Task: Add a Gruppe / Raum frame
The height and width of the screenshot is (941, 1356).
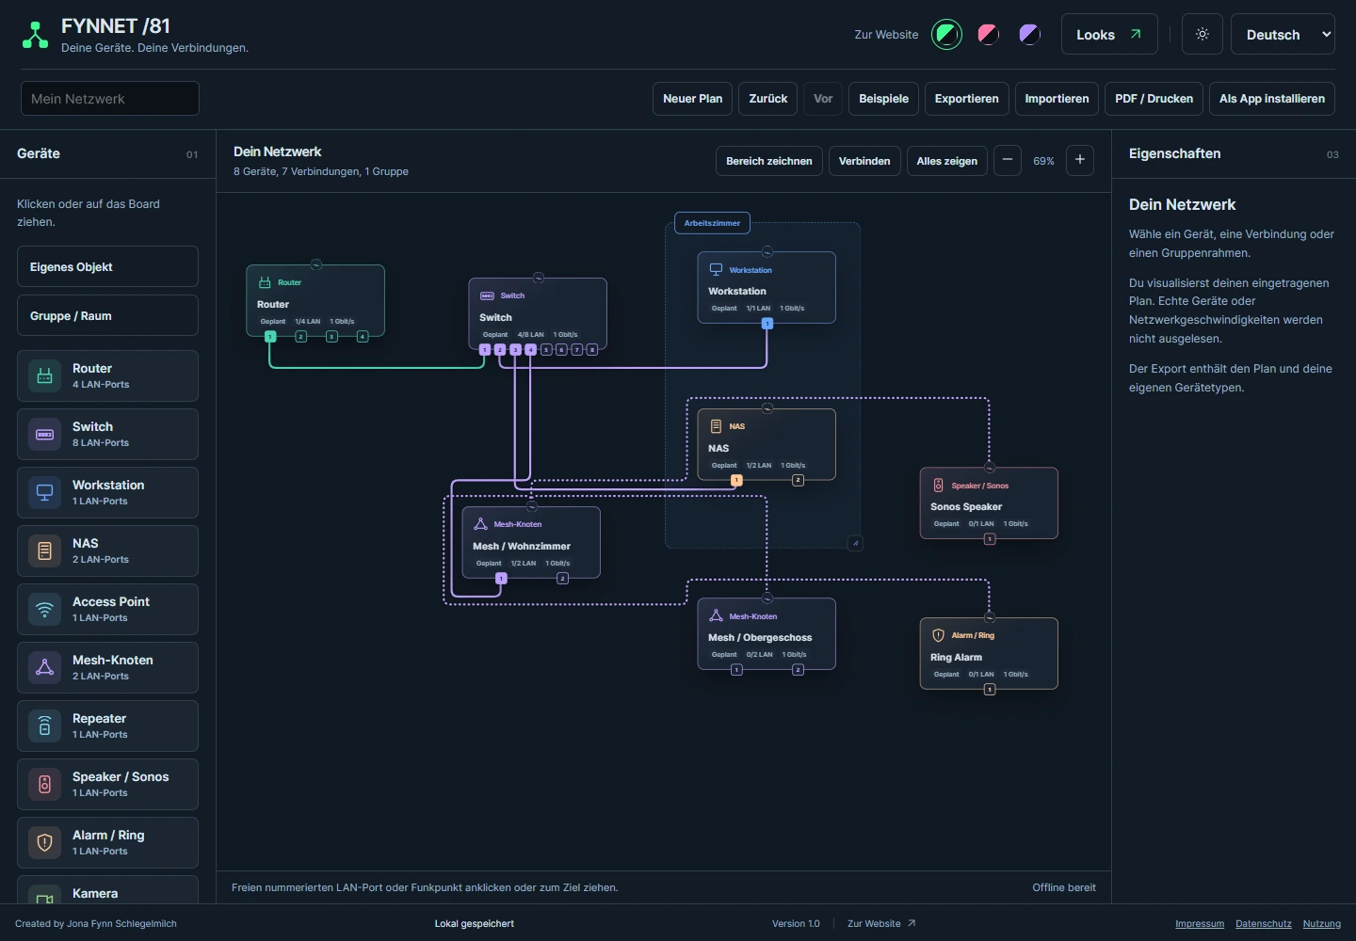Action: click(107, 315)
